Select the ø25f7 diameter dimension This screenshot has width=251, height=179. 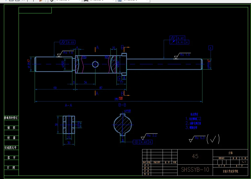(x=29, y=64)
